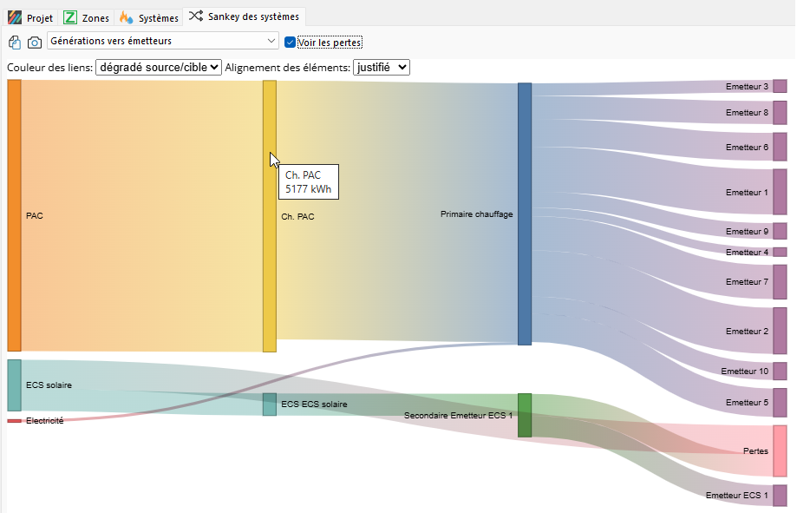This screenshot has width=797, height=513.
Task: Select the Emetteur 2 node
Action: coord(780,331)
